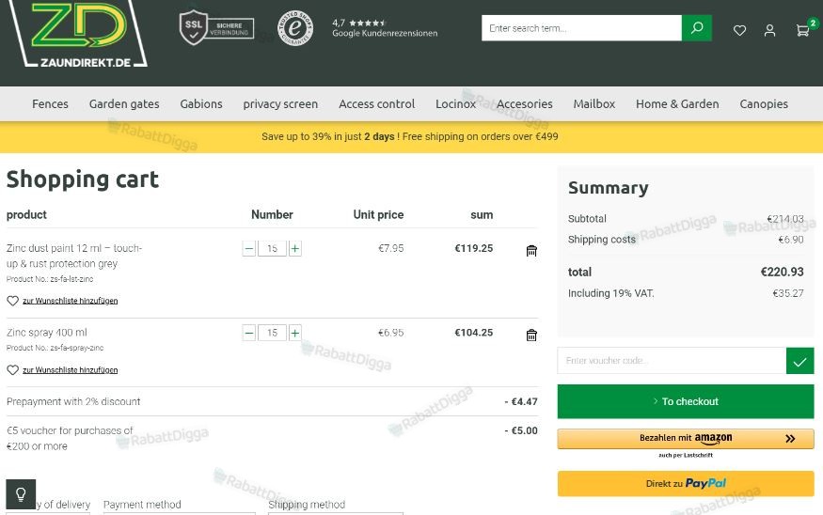
Task: Decrease quantity of Zinc dust paint
Action: click(x=249, y=249)
